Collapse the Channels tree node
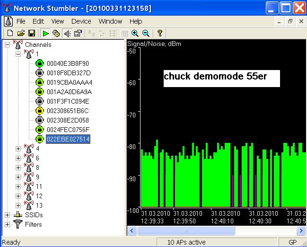Viewport: 307px width, 247px height. [7, 44]
